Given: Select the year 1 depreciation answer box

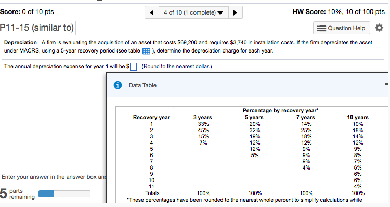Looking at the screenshot, I should coord(133,67).
